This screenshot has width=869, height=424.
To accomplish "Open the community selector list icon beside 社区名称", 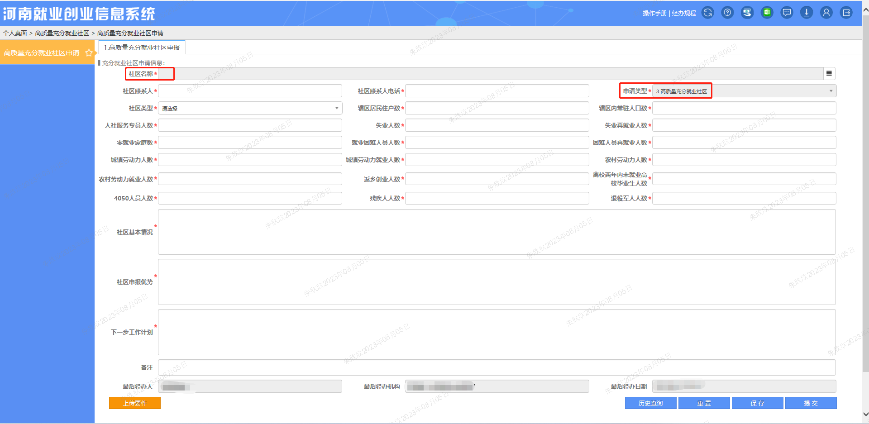I will [829, 73].
